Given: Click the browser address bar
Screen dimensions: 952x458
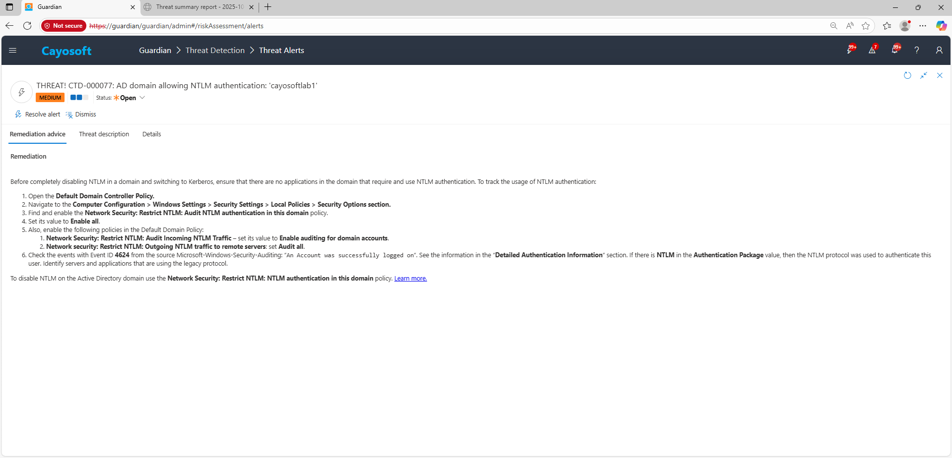Looking at the screenshot, I should tap(447, 26).
